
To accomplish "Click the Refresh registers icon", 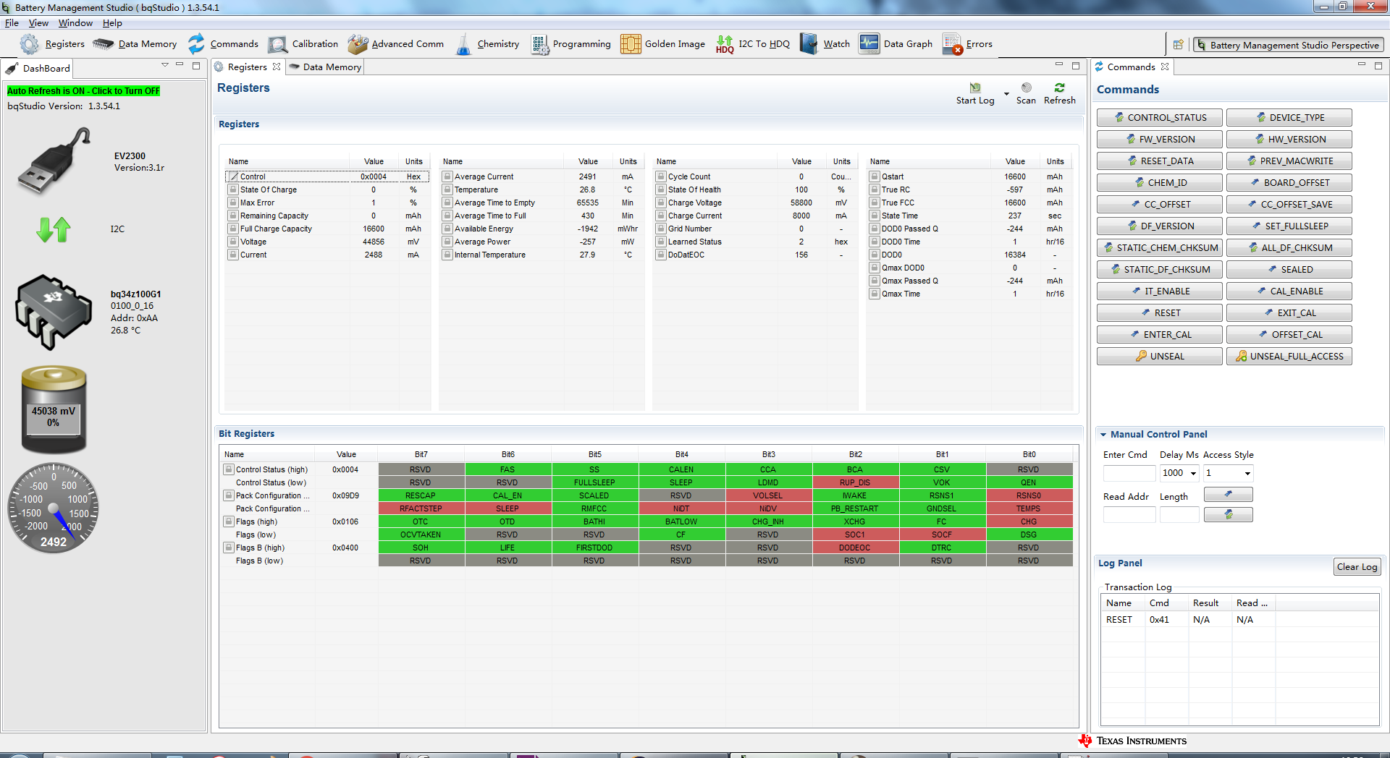I will (1059, 88).
